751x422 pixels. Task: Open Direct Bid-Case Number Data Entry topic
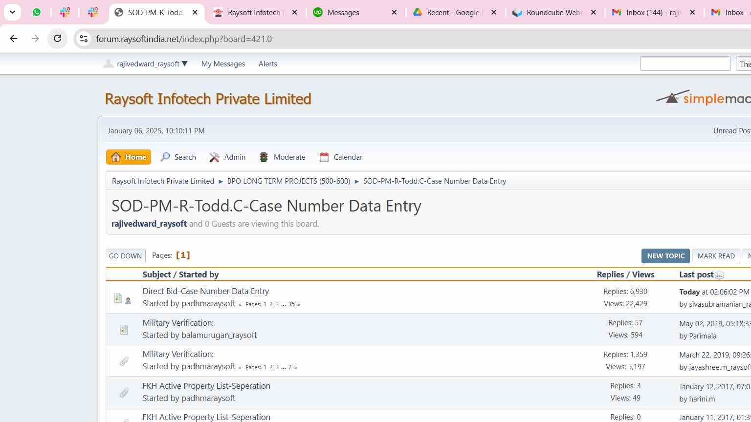tap(206, 291)
